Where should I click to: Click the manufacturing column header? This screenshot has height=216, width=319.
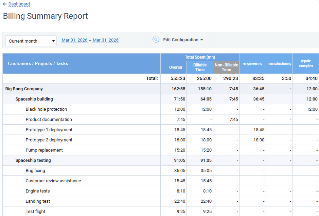coord(279,63)
